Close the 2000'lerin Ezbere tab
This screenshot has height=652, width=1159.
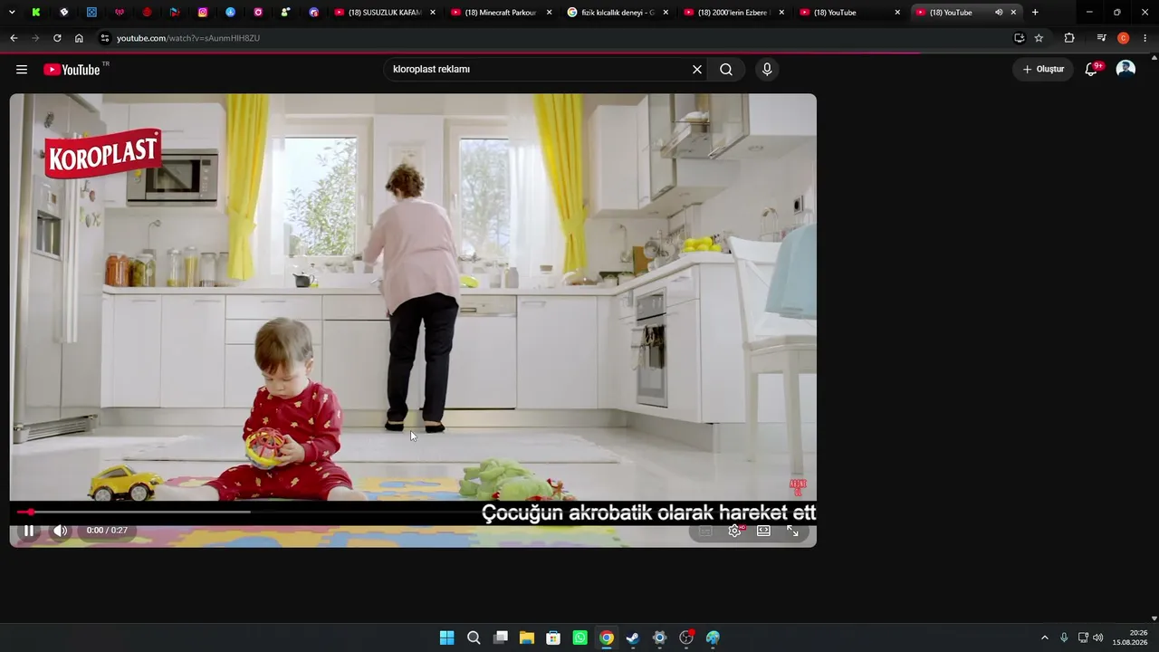(x=781, y=13)
